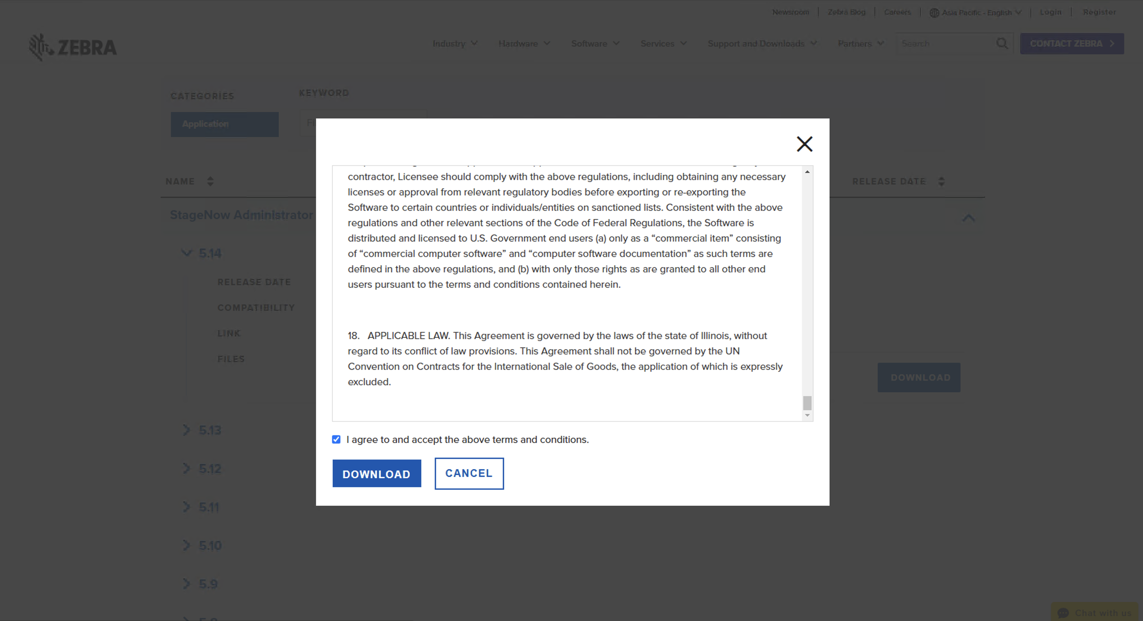Click the search magnifier icon
This screenshot has width=1143, height=621.
pyautogui.click(x=1002, y=43)
